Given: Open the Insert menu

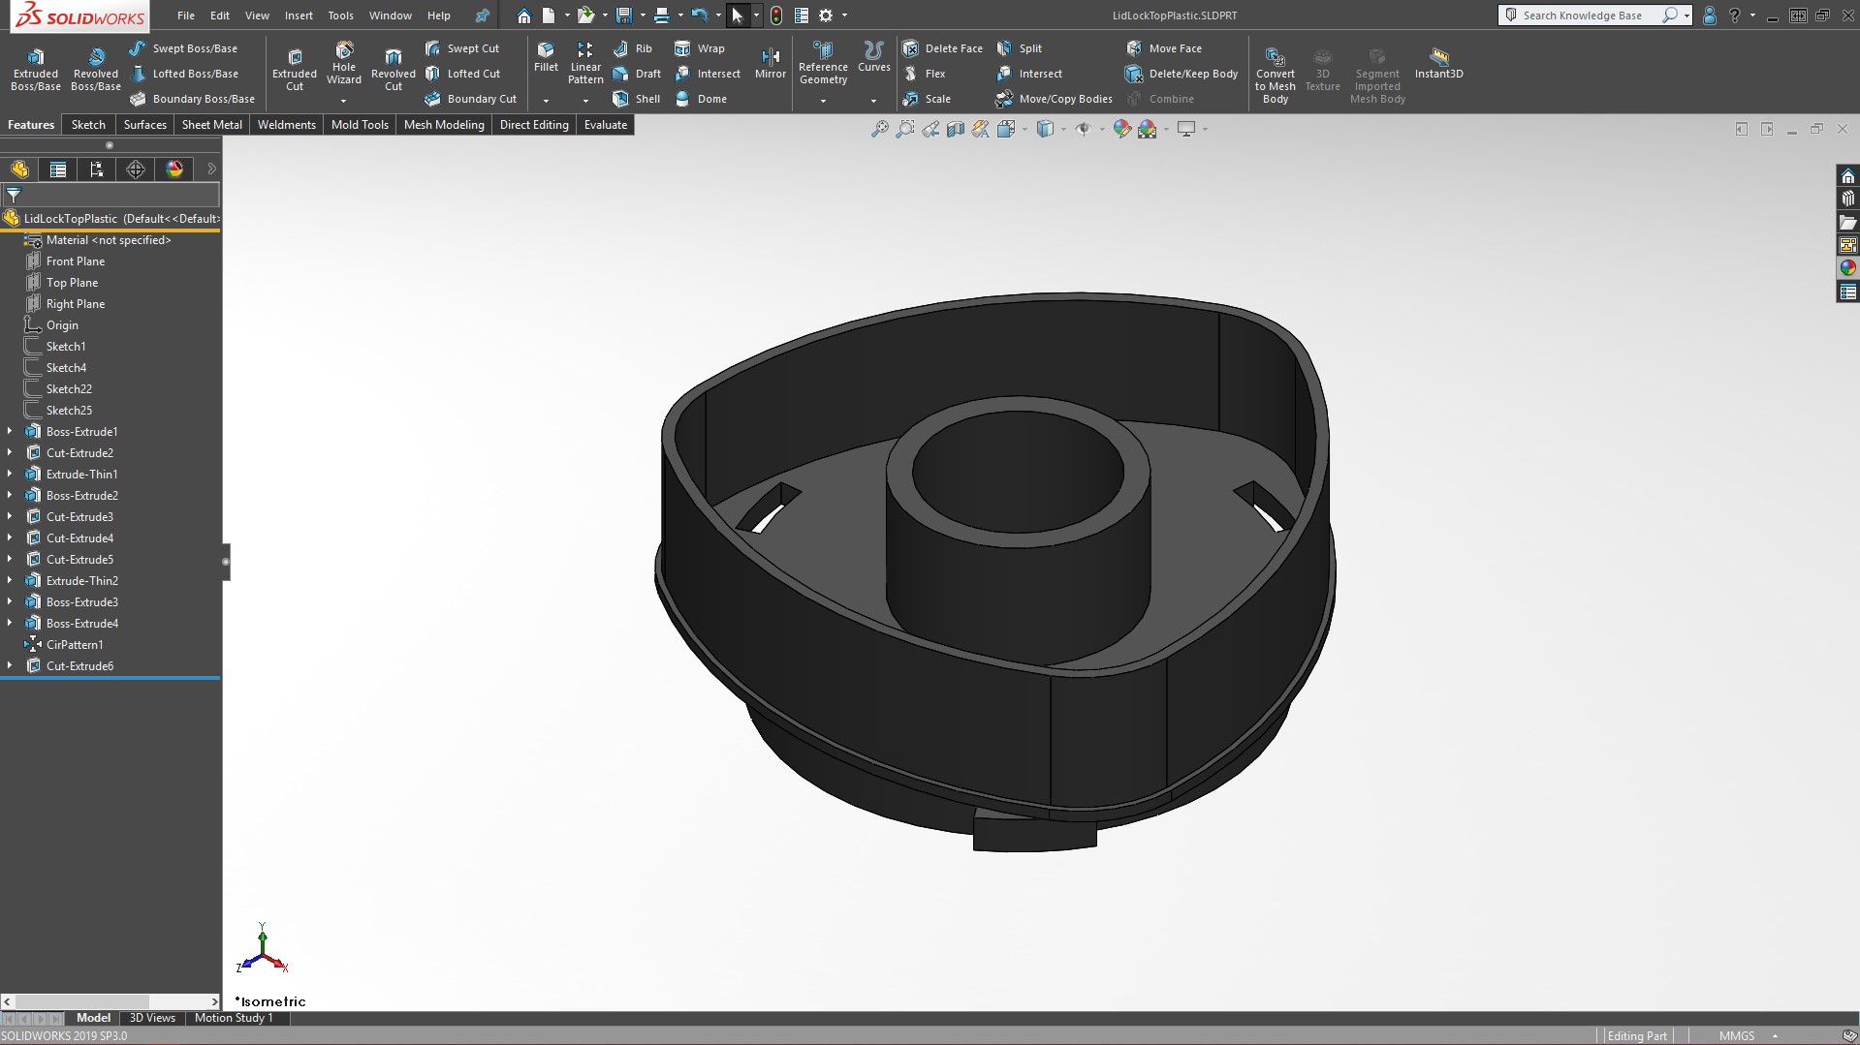Looking at the screenshot, I should click(298, 15).
